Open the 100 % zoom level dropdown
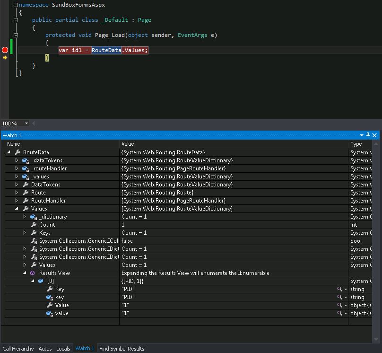 (x=26, y=124)
